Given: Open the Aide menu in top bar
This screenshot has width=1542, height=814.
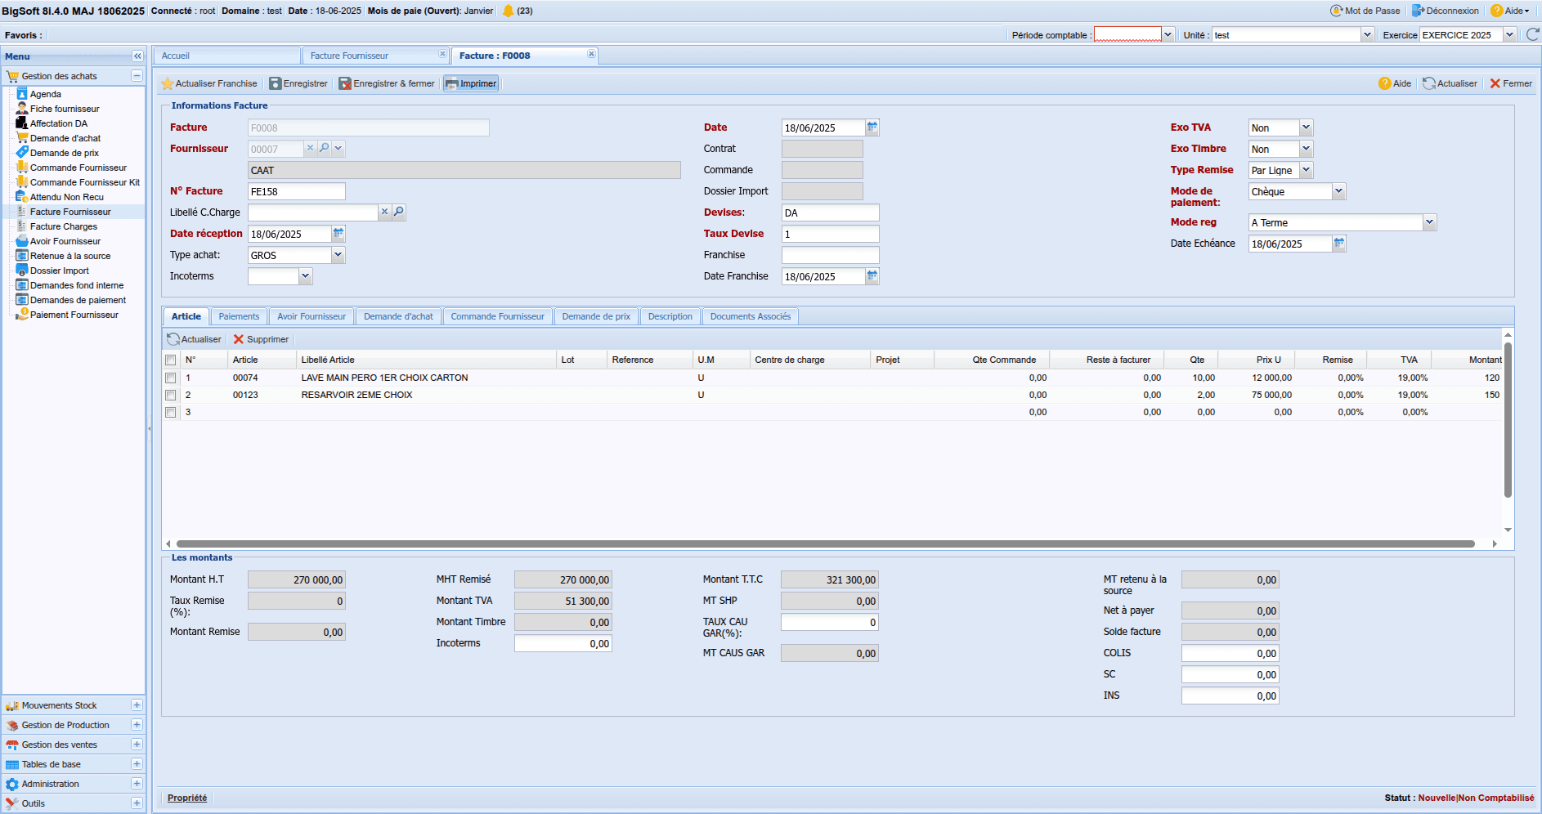Looking at the screenshot, I should tap(1510, 11).
